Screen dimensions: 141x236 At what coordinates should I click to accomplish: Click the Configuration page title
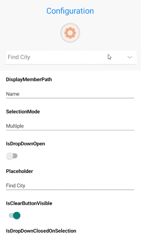pos(70,11)
